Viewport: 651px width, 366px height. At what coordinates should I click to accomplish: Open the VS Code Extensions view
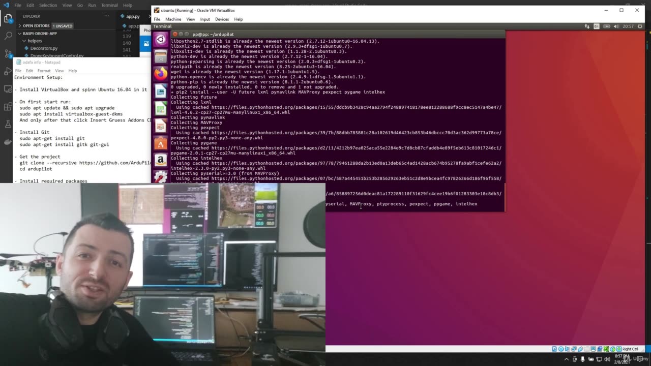(x=8, y=107)
